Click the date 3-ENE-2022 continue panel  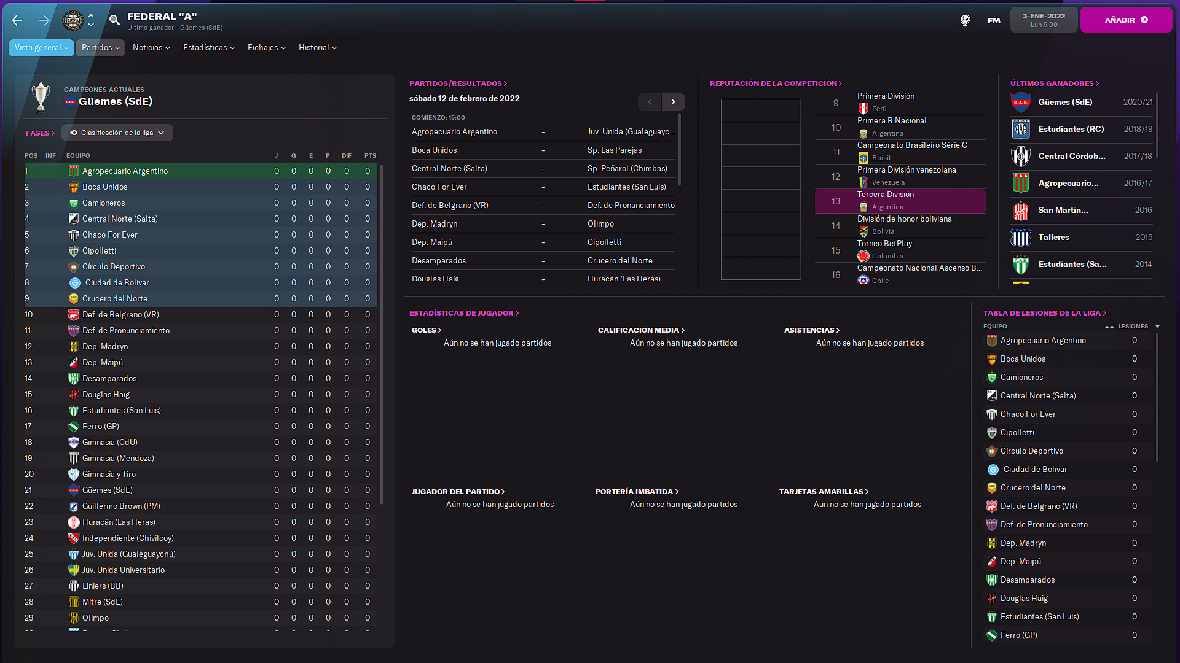point(1044,20)
